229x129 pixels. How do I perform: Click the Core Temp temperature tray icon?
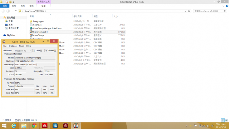pos(191,126)
